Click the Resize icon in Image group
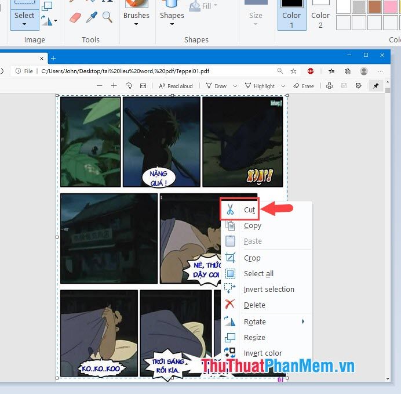The width and height of the screenshot is (401, 394). click(x=47, y=6)
